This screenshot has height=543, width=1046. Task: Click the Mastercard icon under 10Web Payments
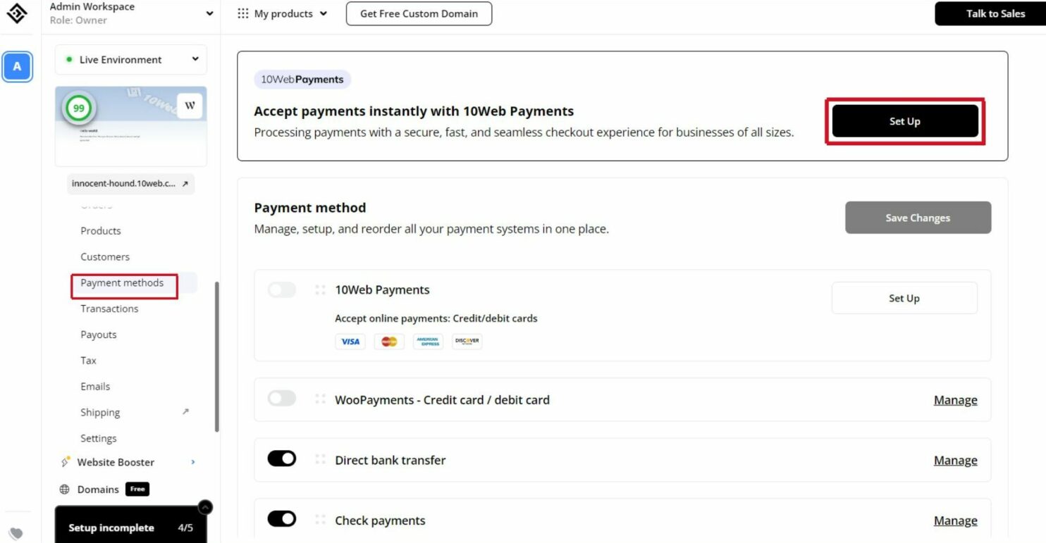[389, 341]
